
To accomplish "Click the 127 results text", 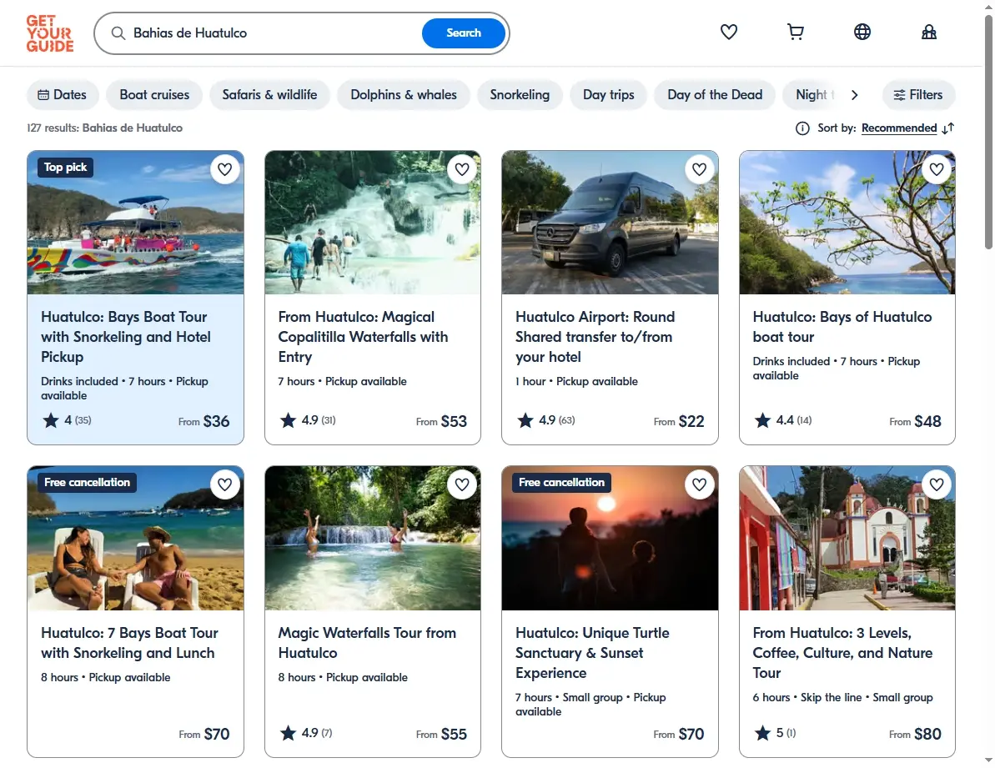I will (x=105, y=128).
